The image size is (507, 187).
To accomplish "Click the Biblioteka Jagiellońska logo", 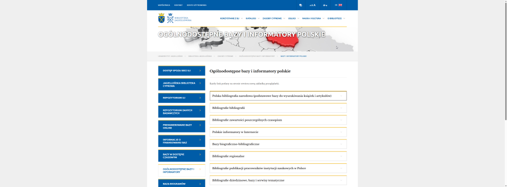I will click(179, 18).
